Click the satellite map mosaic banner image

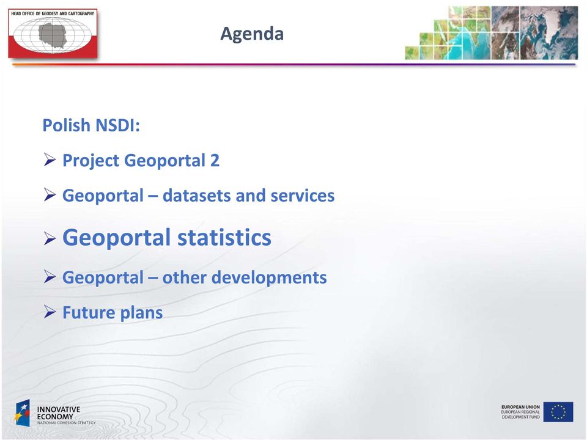pyautogui.click(x=491, y=33)
